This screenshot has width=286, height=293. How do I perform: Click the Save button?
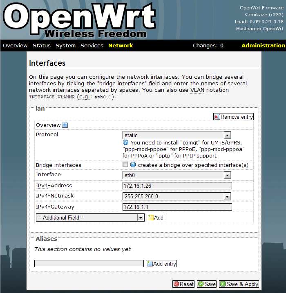tap(207, 284)
